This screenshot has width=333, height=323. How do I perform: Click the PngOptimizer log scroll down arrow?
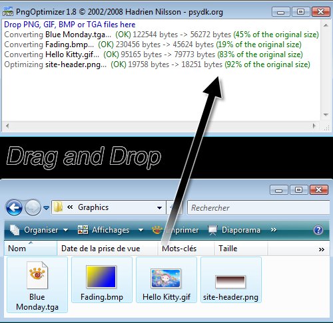[x=326, y=114]
